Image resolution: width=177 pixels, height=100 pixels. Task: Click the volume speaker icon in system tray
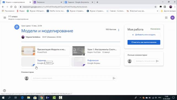[x=156, y=98]
